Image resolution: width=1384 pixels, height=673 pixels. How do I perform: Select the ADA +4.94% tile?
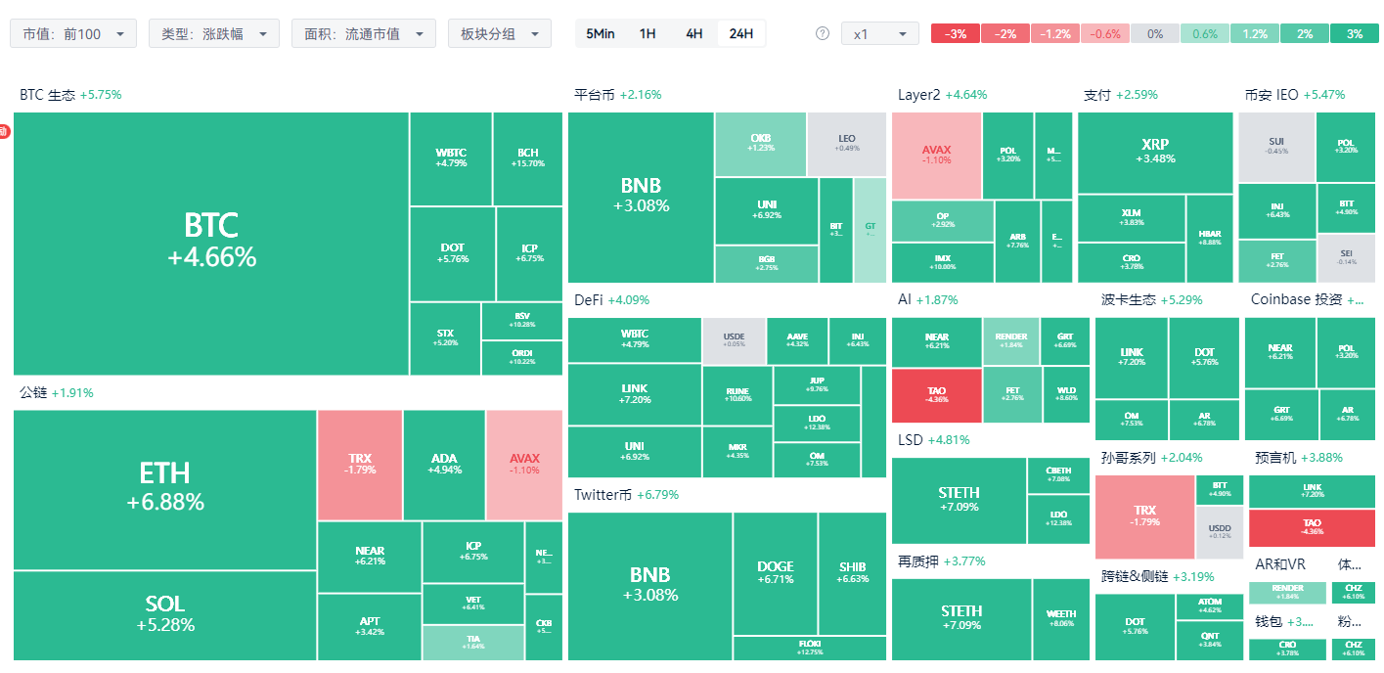coord(444,465)
